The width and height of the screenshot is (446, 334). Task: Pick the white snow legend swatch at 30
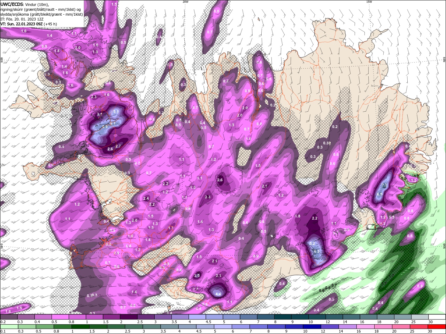click(437, 317)
